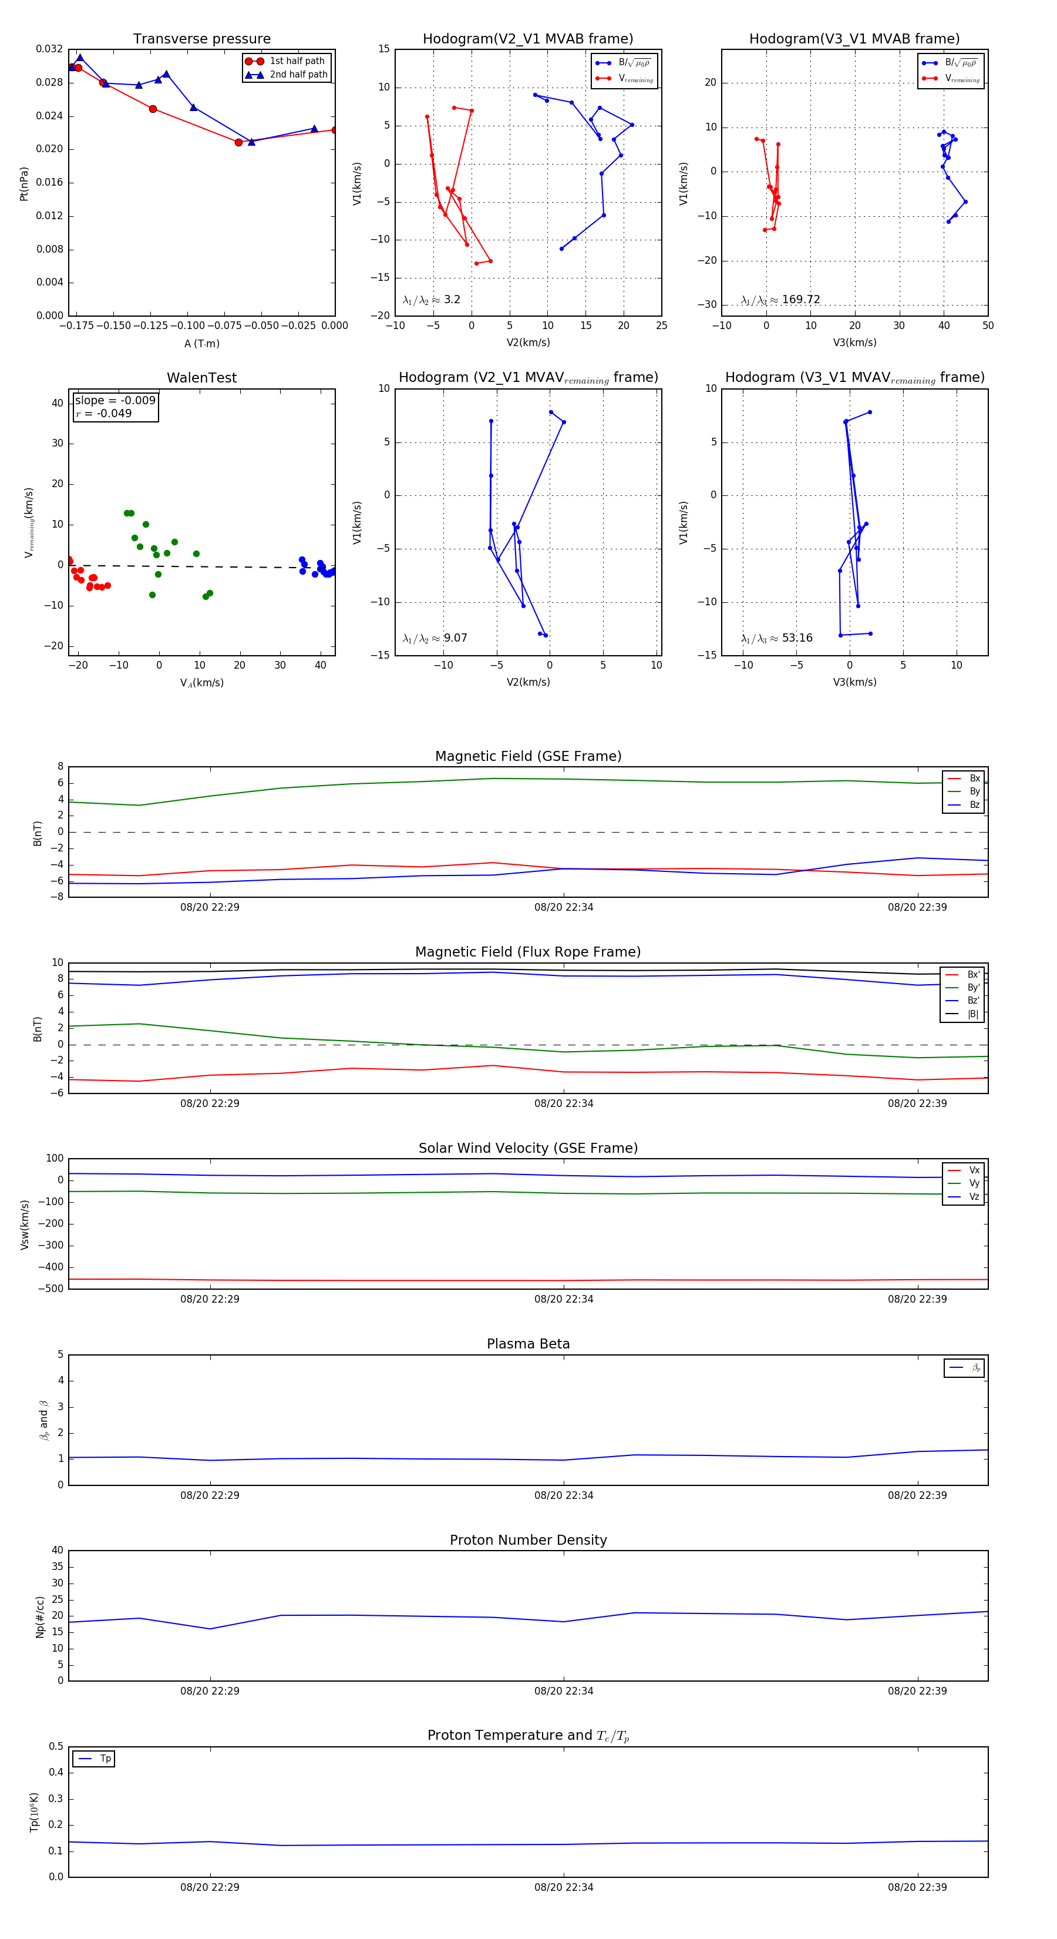Screen dimensions: 1057x1939
Task: Select the |B| legend entry
Action: tap(962, 1014)
